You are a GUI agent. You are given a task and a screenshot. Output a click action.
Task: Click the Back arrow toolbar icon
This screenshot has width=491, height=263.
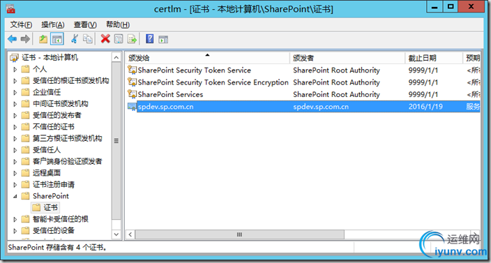point(13,39)
